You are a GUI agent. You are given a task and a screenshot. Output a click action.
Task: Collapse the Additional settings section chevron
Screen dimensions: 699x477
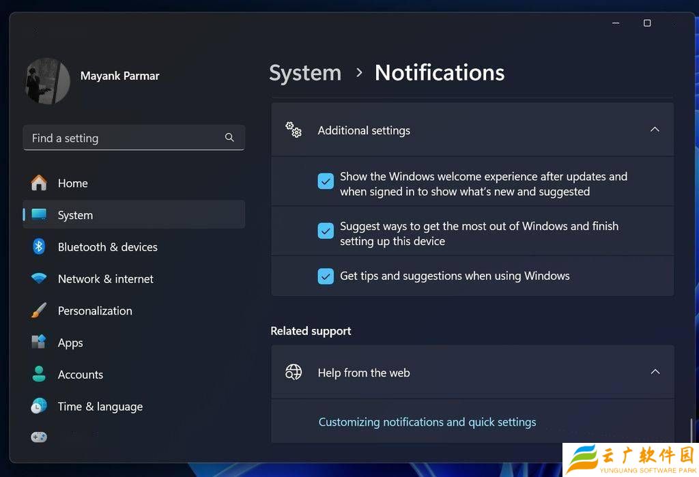655,130
